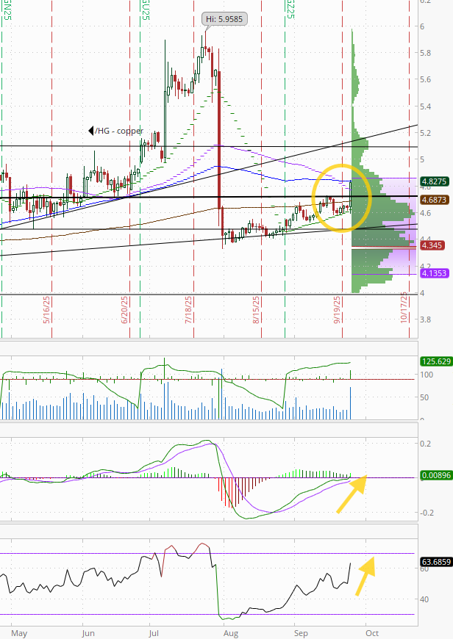The image size is (453, 639).
Task: Click the 50 level on volume axis
Action: 424,397
